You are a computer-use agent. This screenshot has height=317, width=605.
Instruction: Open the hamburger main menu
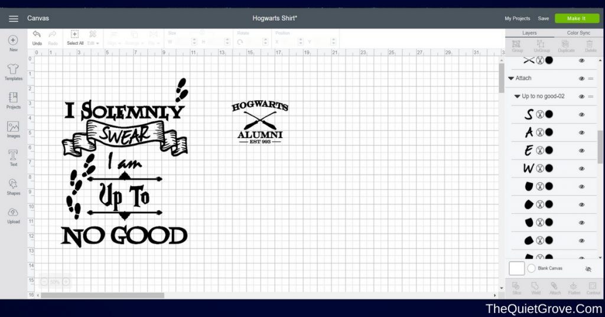pos(14,18)
